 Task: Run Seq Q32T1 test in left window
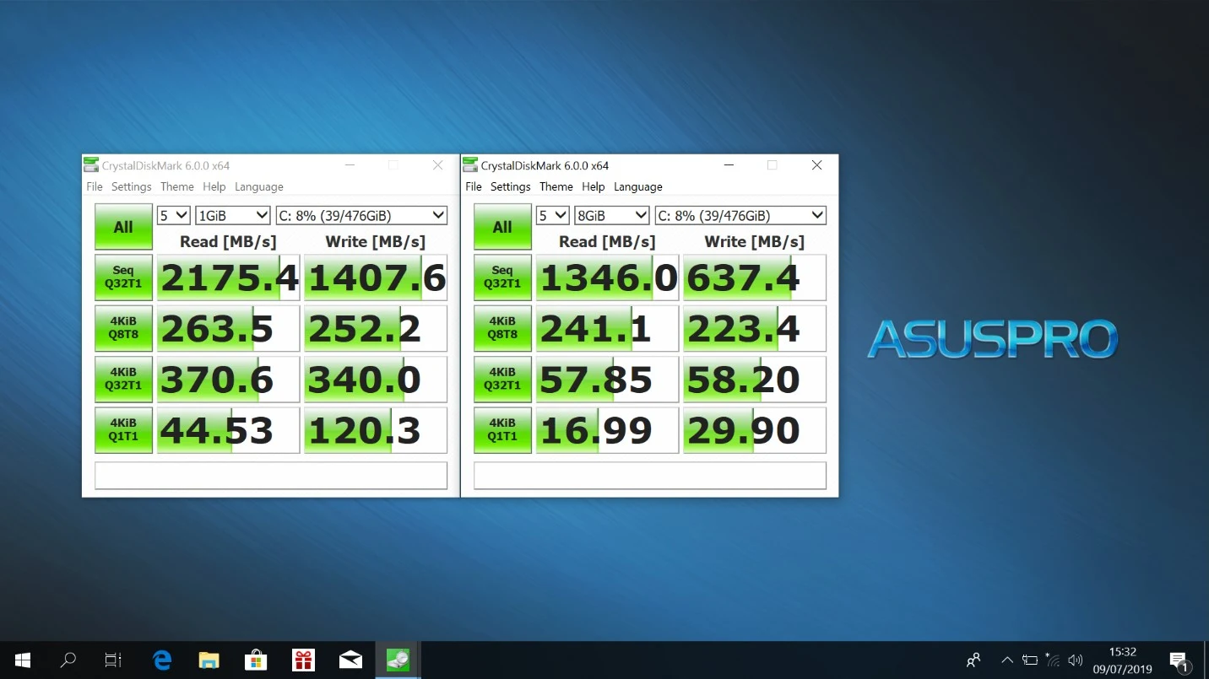123,278
